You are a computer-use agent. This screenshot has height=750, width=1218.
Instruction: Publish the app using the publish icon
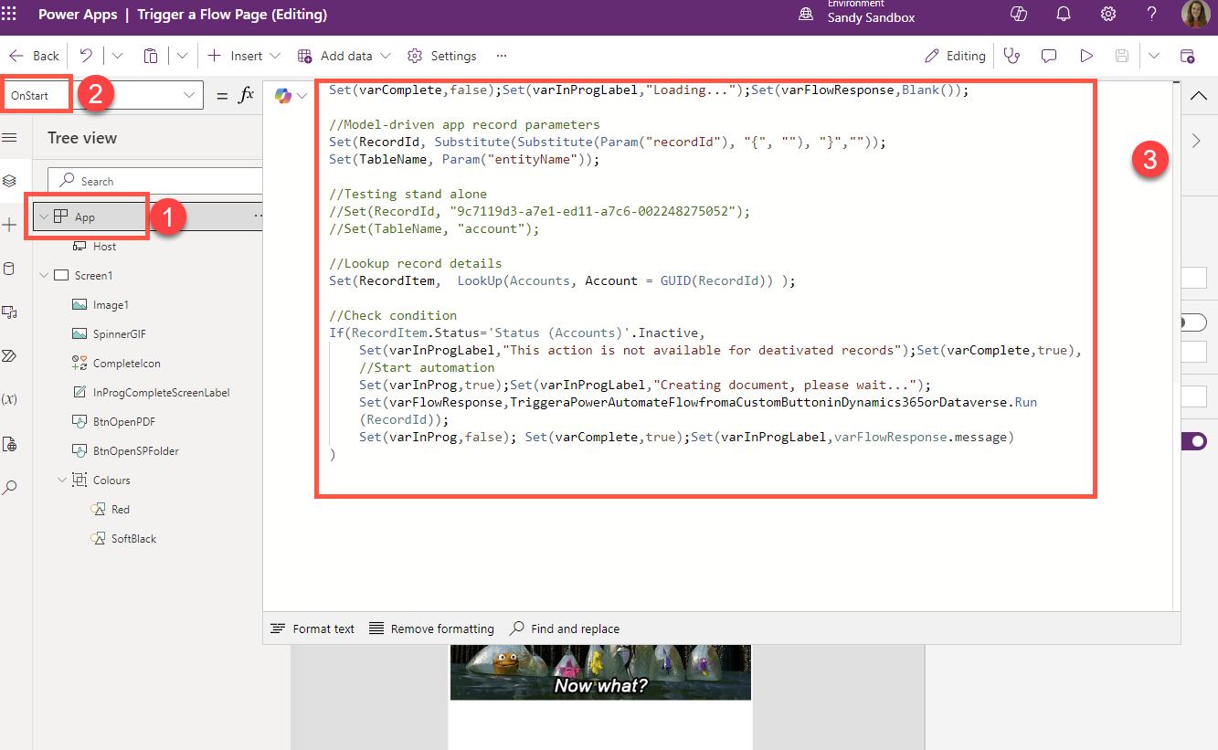(1189, 56)
